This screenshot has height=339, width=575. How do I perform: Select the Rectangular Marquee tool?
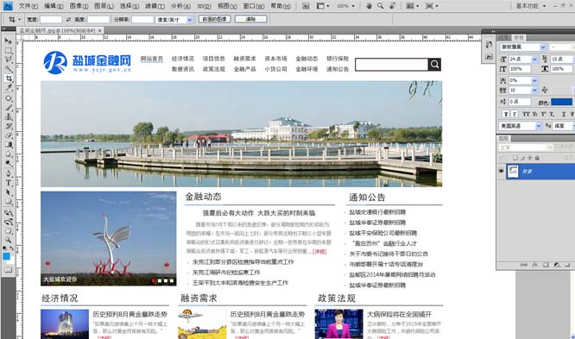point(8,51)
